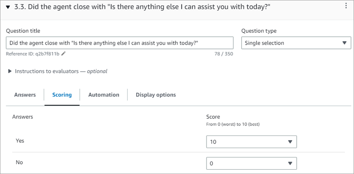The image size is (354, 174).
Task: Open the Question type dropdown
Action: point(296,43)
